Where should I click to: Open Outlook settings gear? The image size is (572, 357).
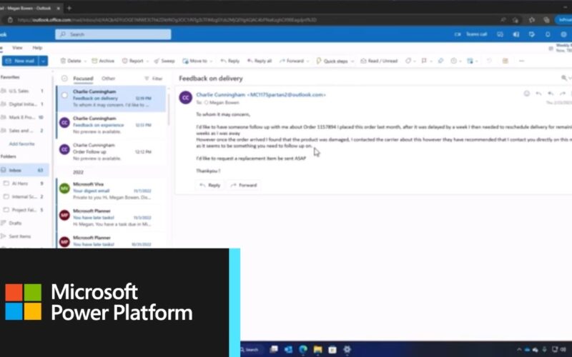(563, 34)
